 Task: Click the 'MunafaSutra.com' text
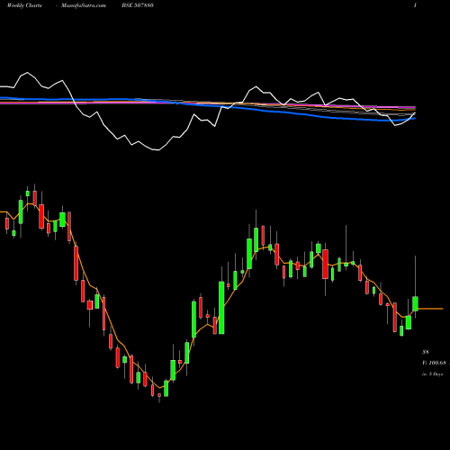coord(84,5)
